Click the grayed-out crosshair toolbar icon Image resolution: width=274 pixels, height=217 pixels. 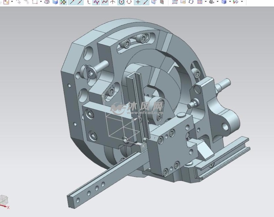19,2
